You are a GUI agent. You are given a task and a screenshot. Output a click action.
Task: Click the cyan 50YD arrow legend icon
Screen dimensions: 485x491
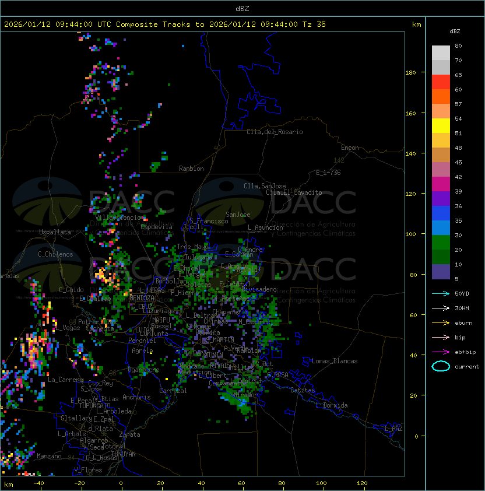click(441, 293)
